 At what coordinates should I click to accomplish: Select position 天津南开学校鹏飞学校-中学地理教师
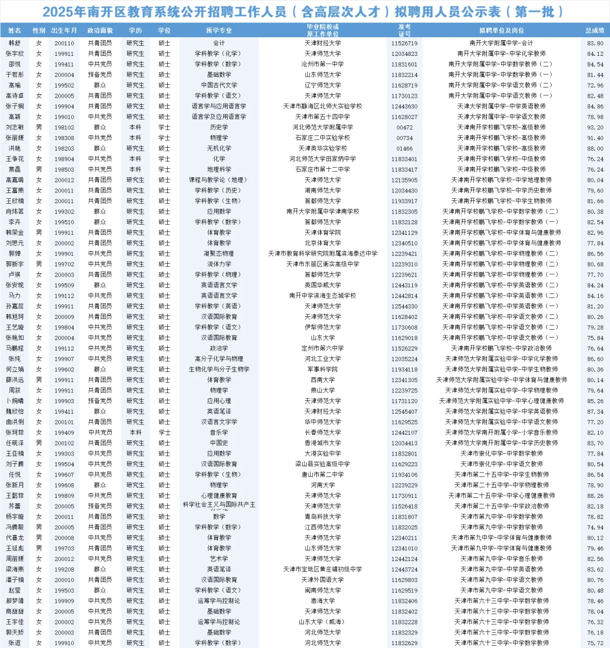click(x=501, y=180)
